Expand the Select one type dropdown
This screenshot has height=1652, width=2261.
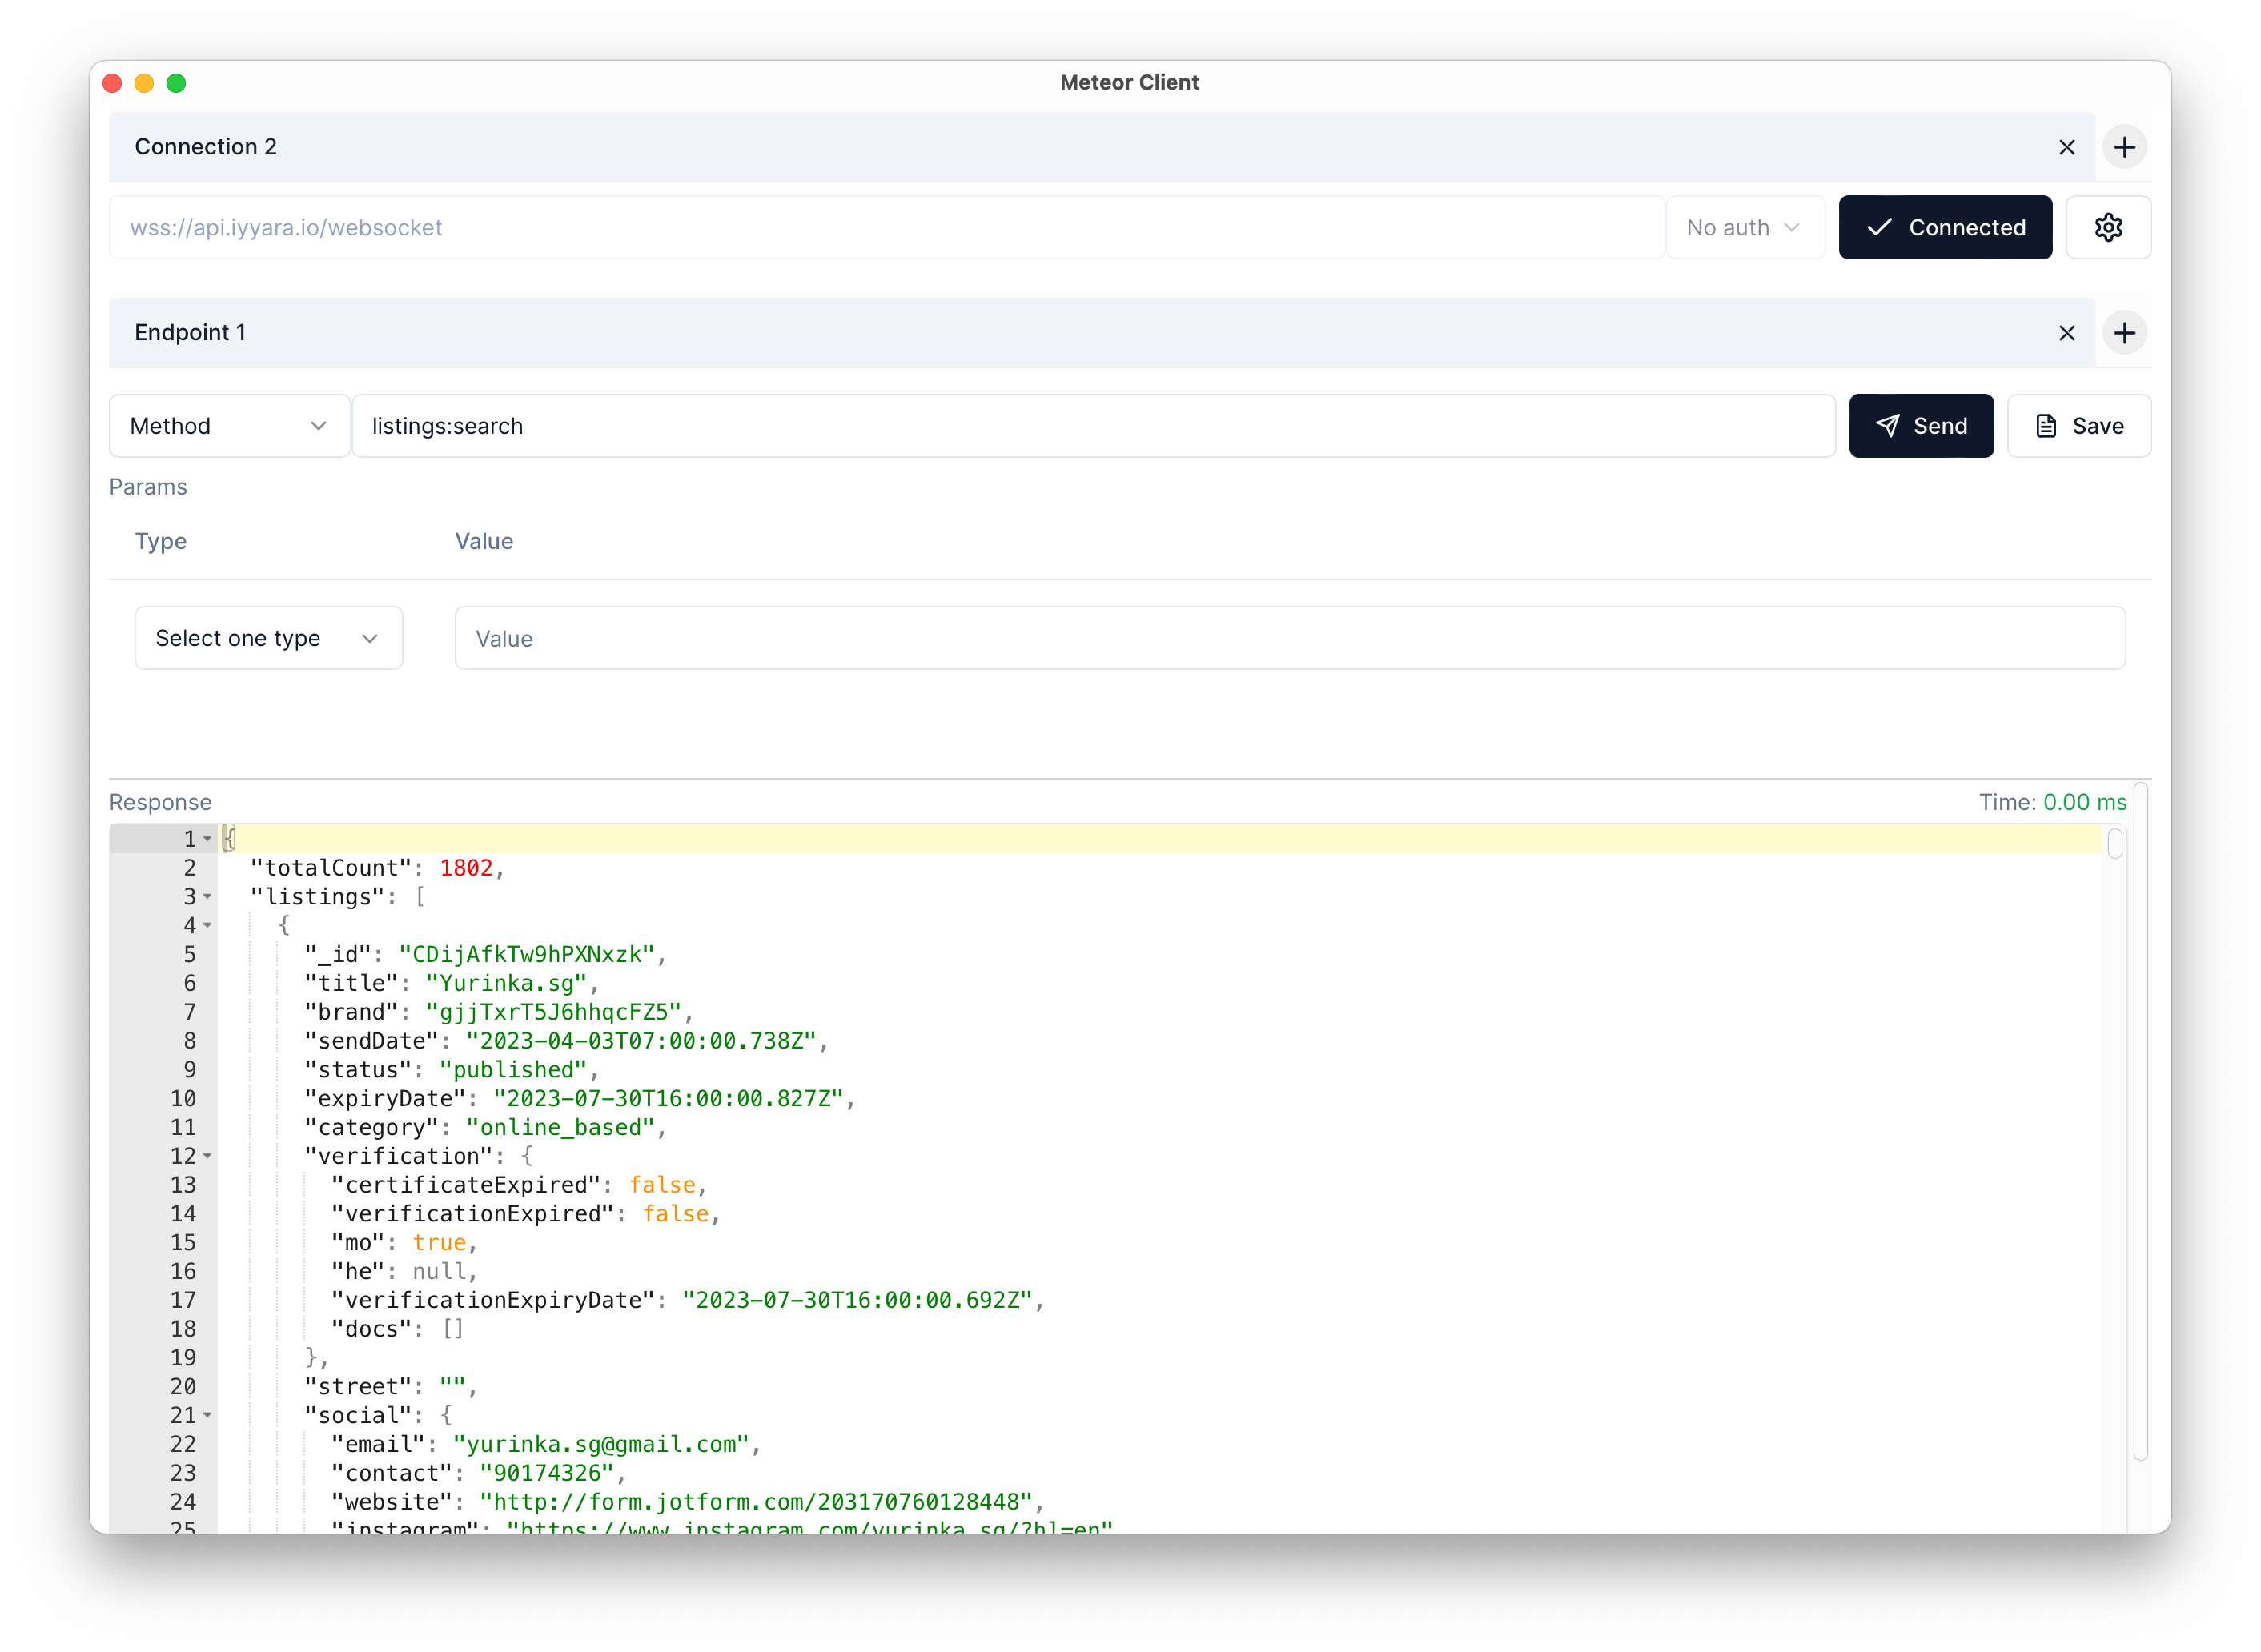pos(263,637)
